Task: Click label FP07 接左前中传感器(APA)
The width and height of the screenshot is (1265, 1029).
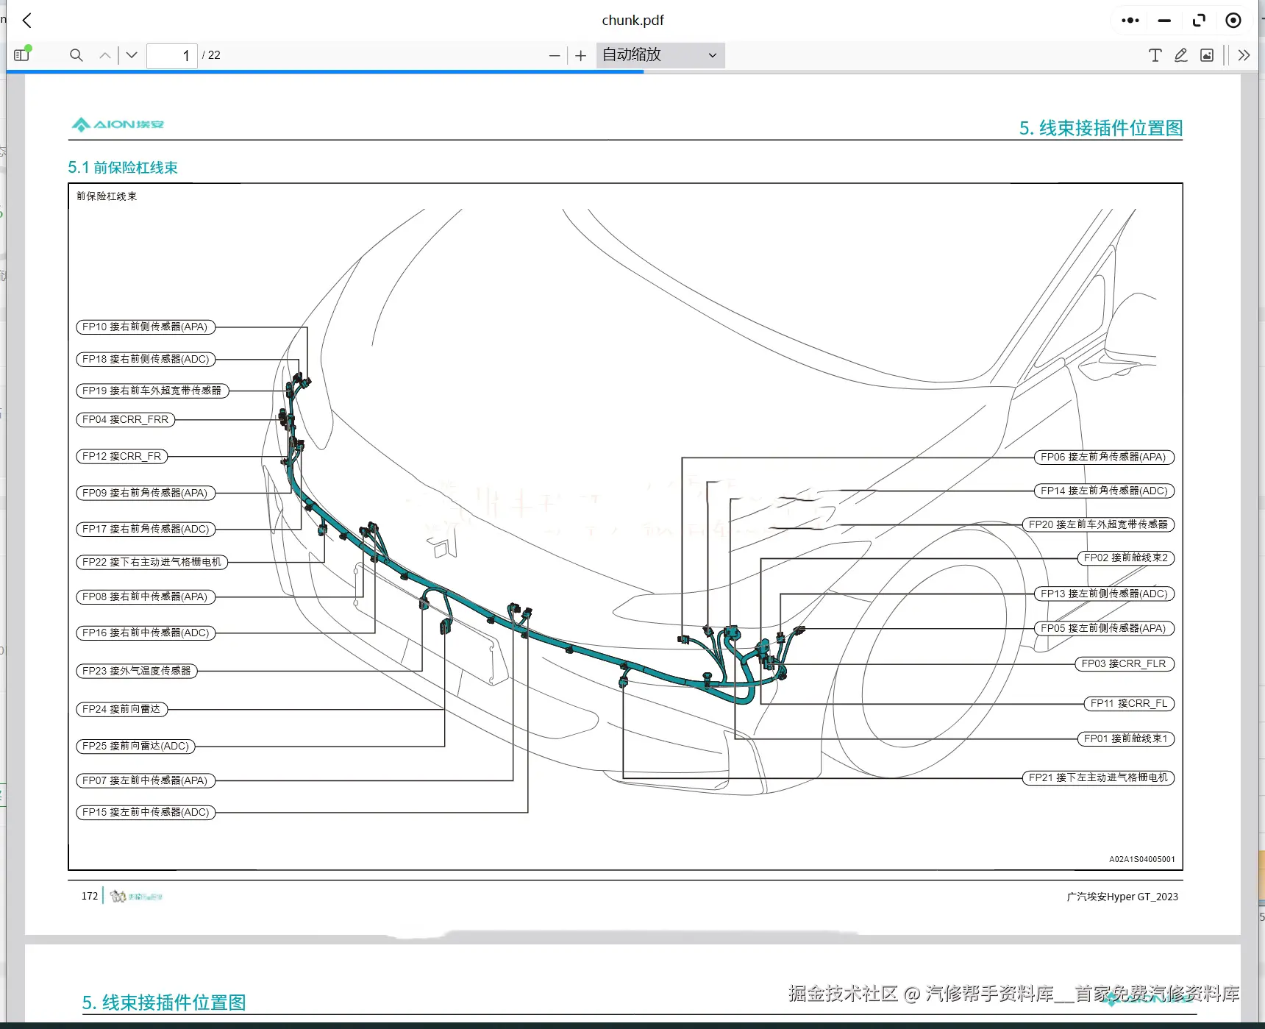Action: tap(146, 780)
